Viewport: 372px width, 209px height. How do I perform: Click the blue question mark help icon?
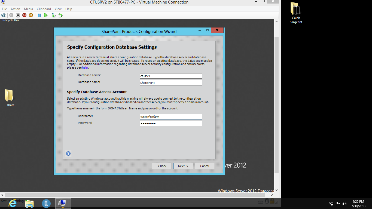[x=68, y=153]
